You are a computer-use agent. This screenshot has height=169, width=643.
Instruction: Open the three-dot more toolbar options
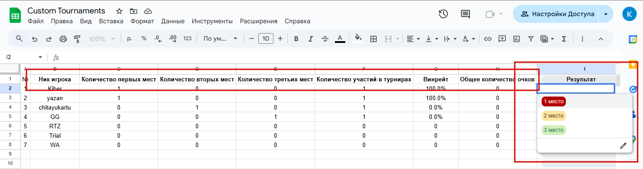(x=582, y=39)
